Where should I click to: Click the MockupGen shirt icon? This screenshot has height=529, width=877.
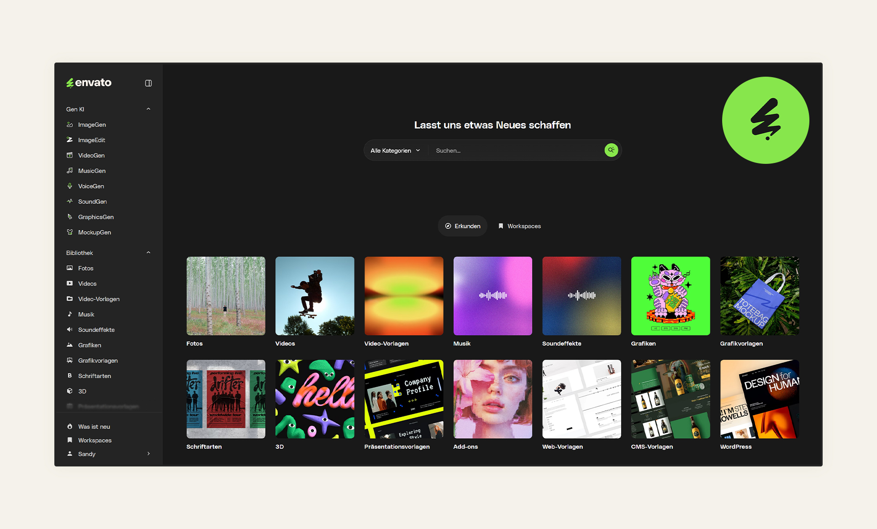click(70, 232)
